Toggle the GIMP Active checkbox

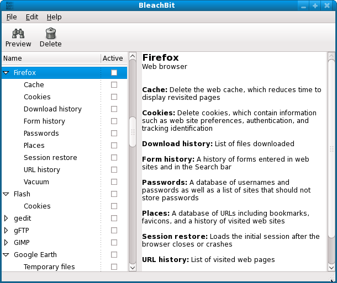point(114,243)
